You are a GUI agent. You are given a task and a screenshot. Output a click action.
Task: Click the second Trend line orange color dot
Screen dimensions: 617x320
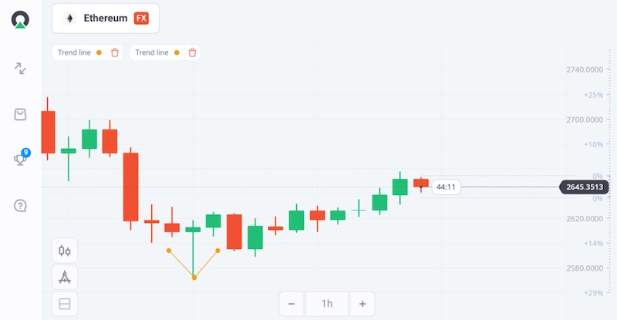177,52
